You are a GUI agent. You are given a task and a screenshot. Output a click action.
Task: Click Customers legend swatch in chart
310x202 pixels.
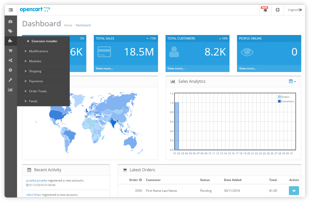(279, 101)
